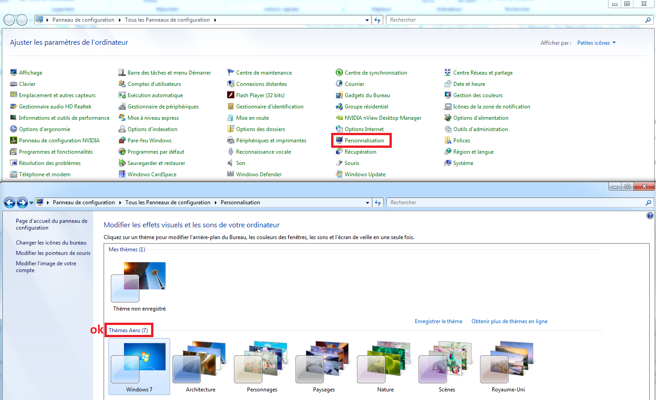Screen dimensions: 656x400
Task: Click Programmes et fonctionnalités link
Action: (x=56, y=152)
